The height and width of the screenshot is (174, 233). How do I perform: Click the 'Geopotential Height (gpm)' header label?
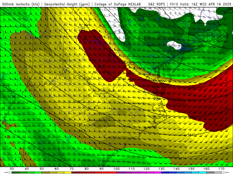67,4
